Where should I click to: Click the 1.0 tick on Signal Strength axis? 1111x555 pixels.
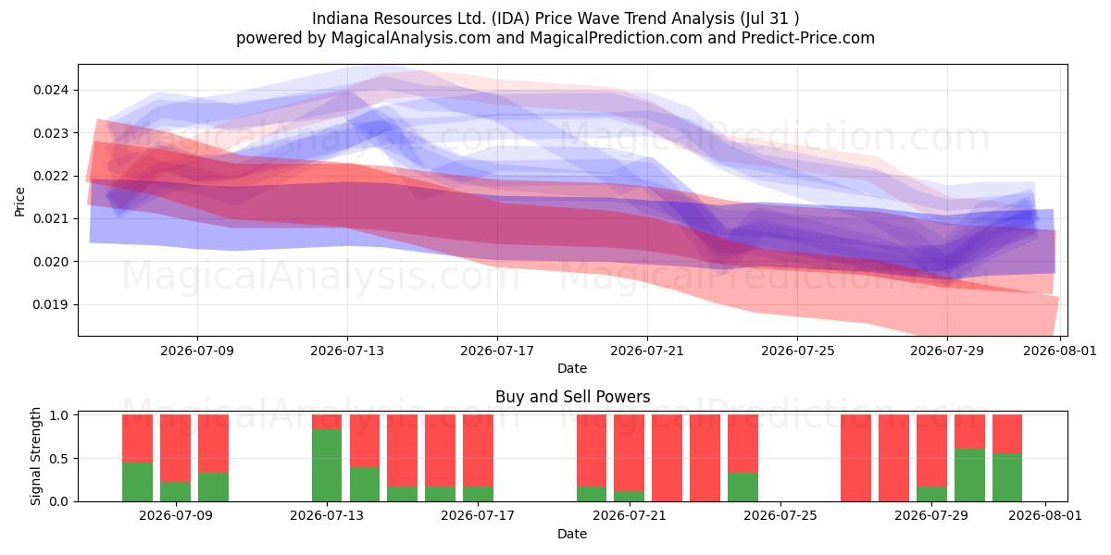pos(60,415)
